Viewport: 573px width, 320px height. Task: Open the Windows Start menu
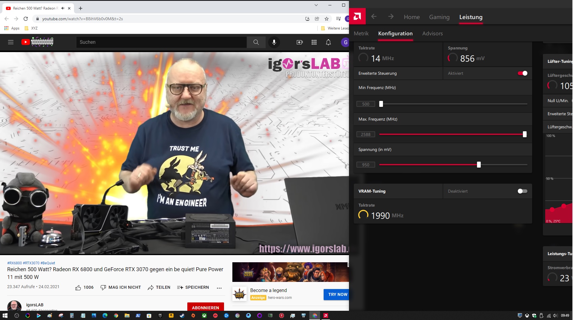click(x=5, y=316)
